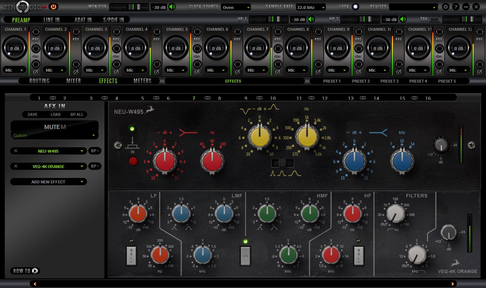Toggle Channel 9 48V phantom power
This screenshot has height=288, width=486.
click(x=358, y=32)
